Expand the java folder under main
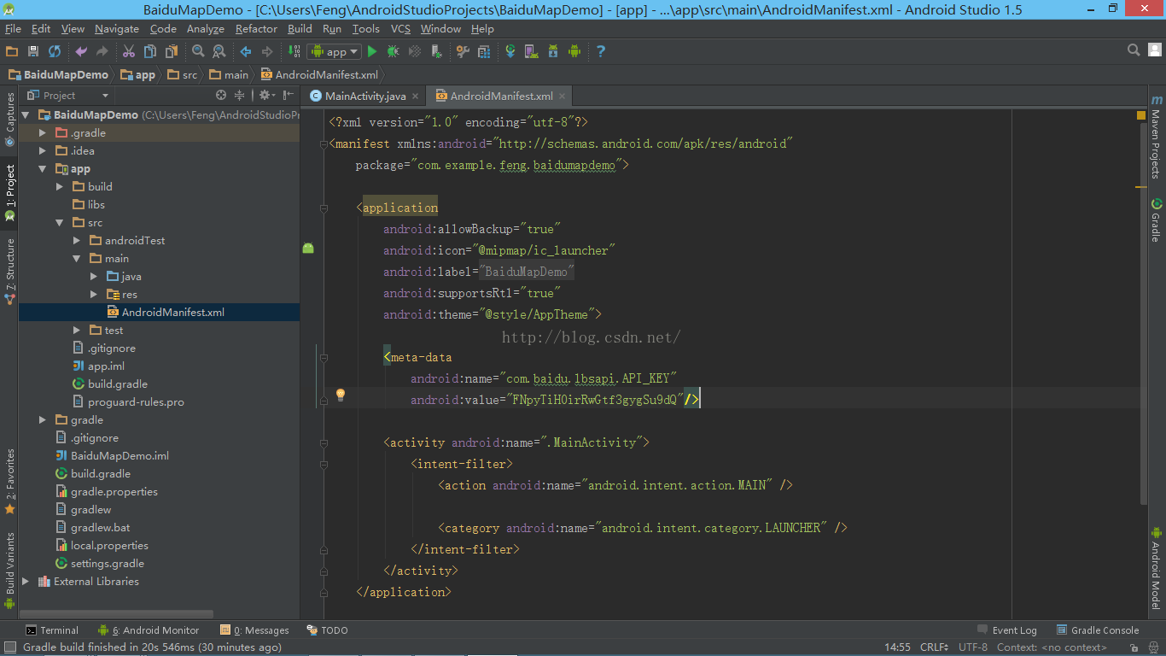 click(x=94, y=276)
